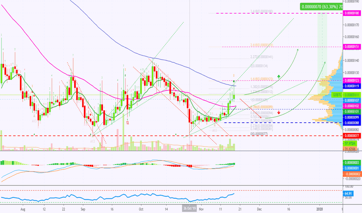Select the 0(0.00000077) Fibonacci base label
This screenshot has height=213, width=362.
259,134
